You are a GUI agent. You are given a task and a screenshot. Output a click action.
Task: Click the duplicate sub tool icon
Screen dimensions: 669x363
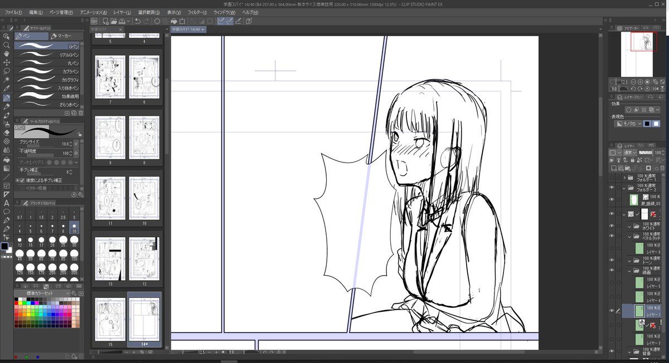74,112
